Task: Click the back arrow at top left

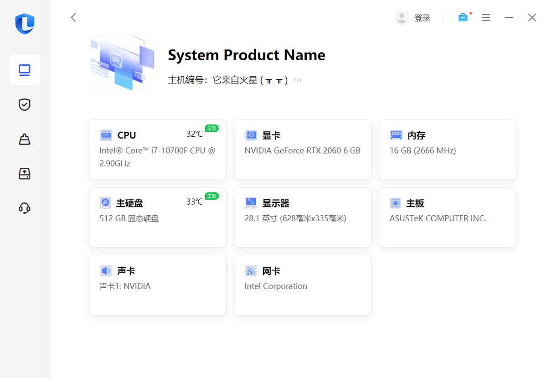Action: coord(73,17)
